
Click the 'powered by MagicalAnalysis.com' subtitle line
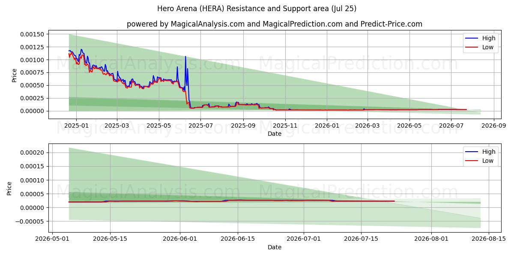[275, 24]
